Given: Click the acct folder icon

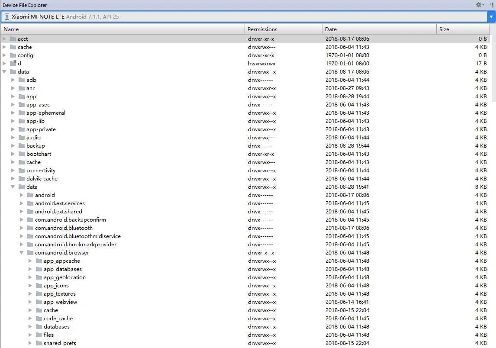Looking at the screenshot, I should click(x=13, y=39).
